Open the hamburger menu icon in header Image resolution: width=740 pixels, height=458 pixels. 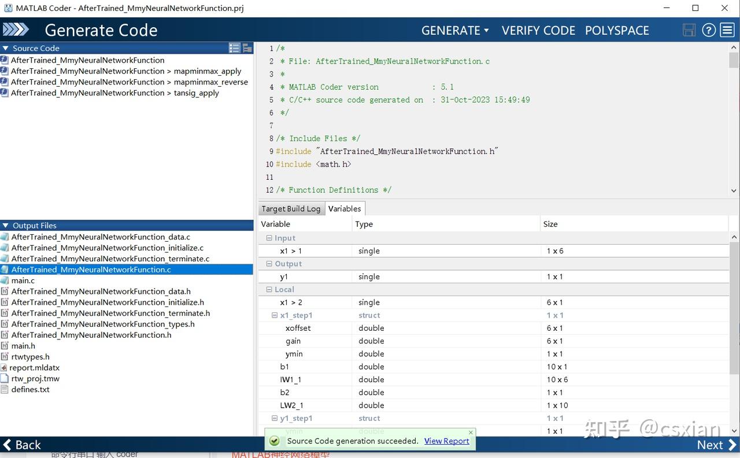(x=727, y=30)
